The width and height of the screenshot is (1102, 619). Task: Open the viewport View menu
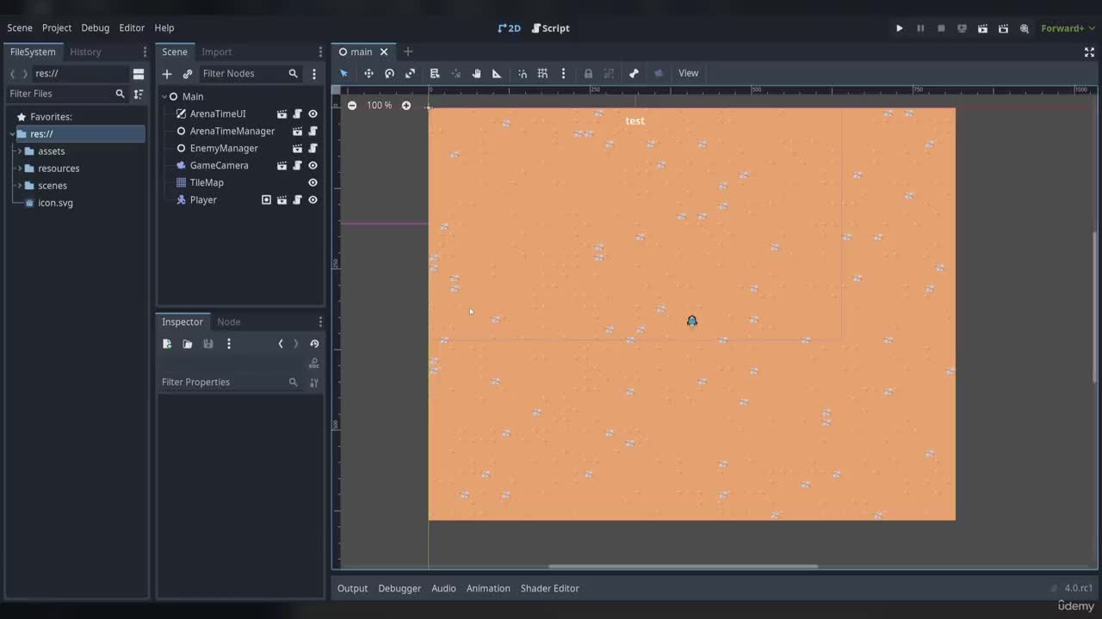click(689, 73)
